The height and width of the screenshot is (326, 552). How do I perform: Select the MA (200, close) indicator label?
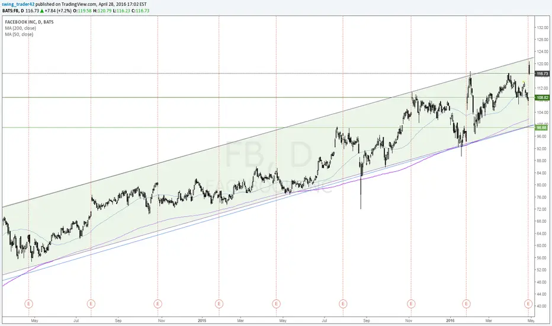(20, 28)
